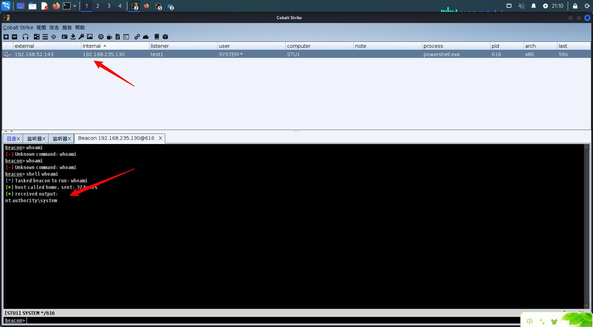Open the file manager from the panel
593x327 pixels.
(32, 6)
